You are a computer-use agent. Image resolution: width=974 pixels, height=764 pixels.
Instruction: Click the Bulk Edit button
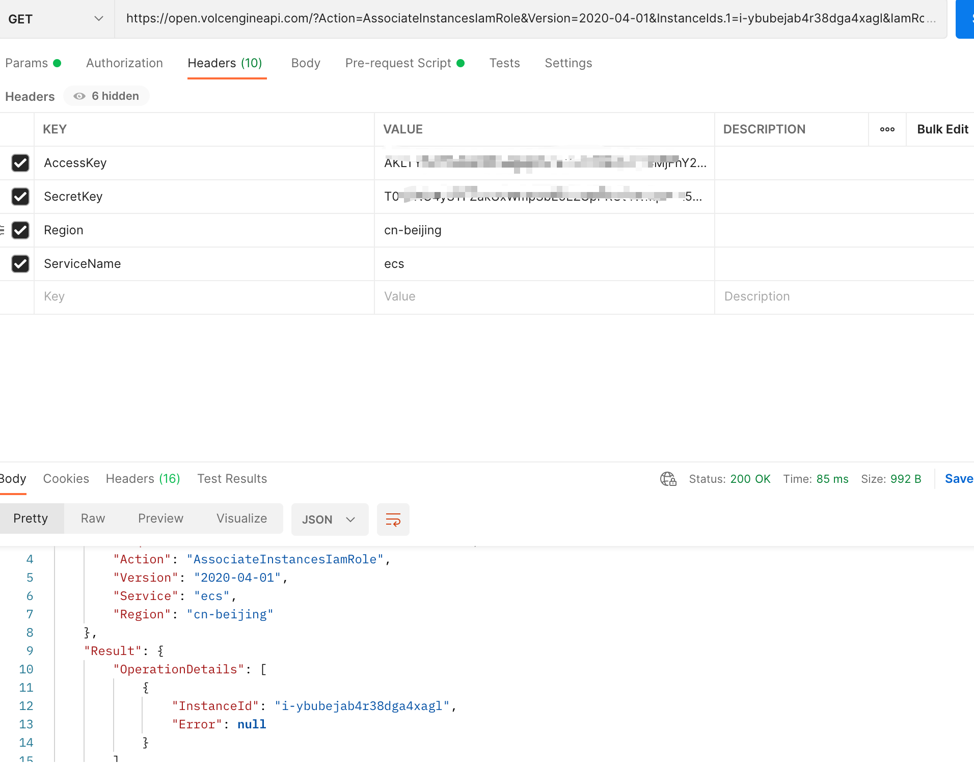pos(942,129)
